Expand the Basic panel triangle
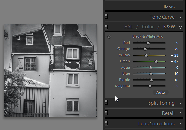 (x=181, y=6)
